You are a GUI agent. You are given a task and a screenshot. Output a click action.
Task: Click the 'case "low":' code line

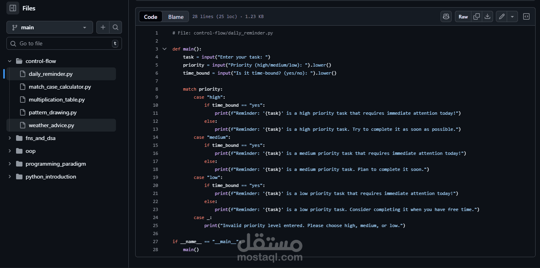tap(208, 177)
